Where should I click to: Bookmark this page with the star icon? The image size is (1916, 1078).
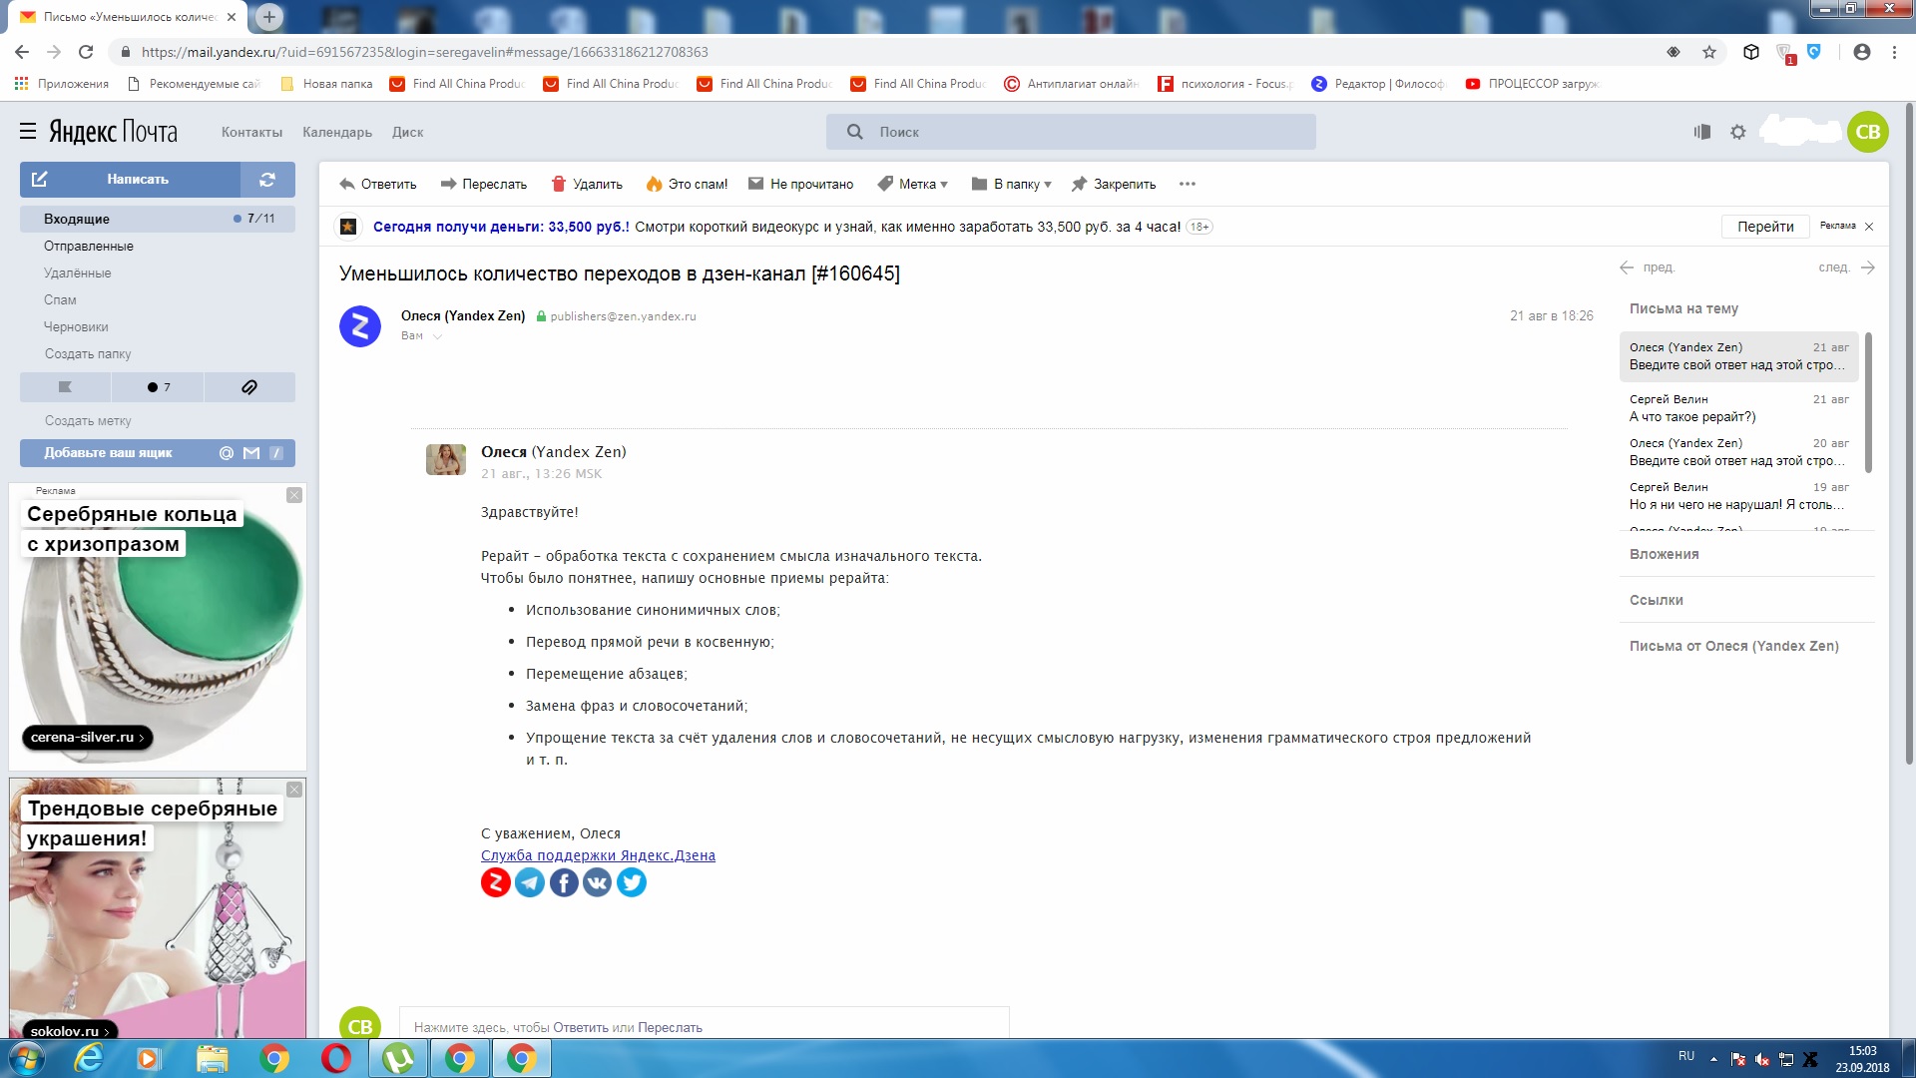1709,52
